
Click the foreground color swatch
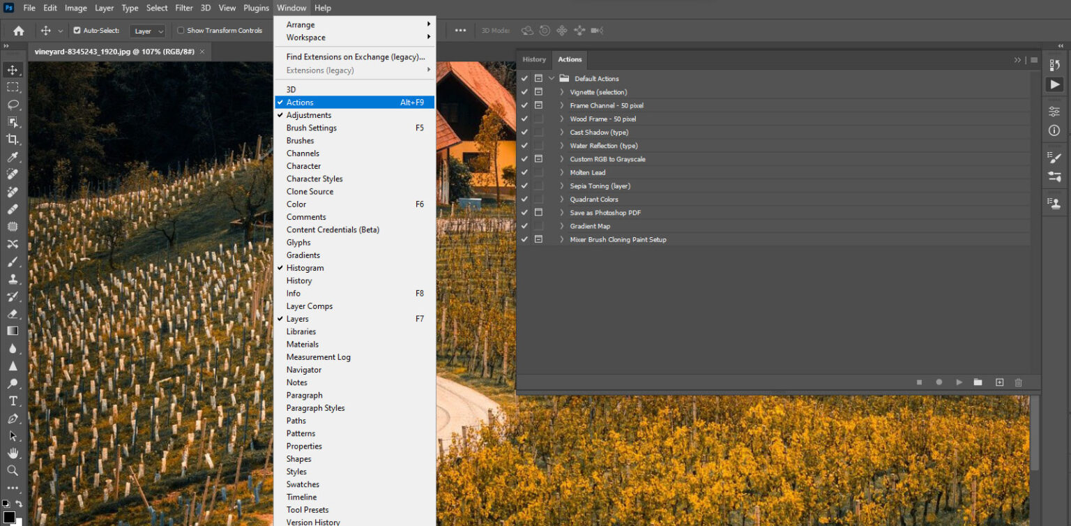click(x=9, y=517)
